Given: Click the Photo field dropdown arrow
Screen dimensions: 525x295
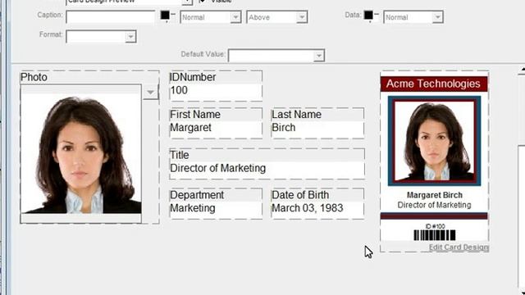Looking at the screenshot, I should (150, 92).
